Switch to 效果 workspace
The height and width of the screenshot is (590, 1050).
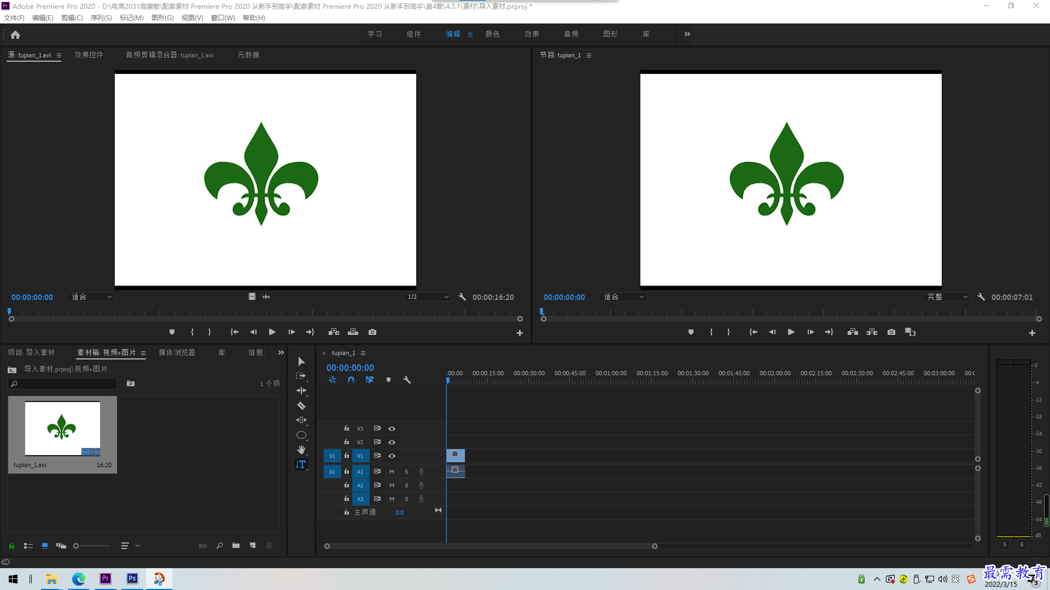tap(532, 34)
